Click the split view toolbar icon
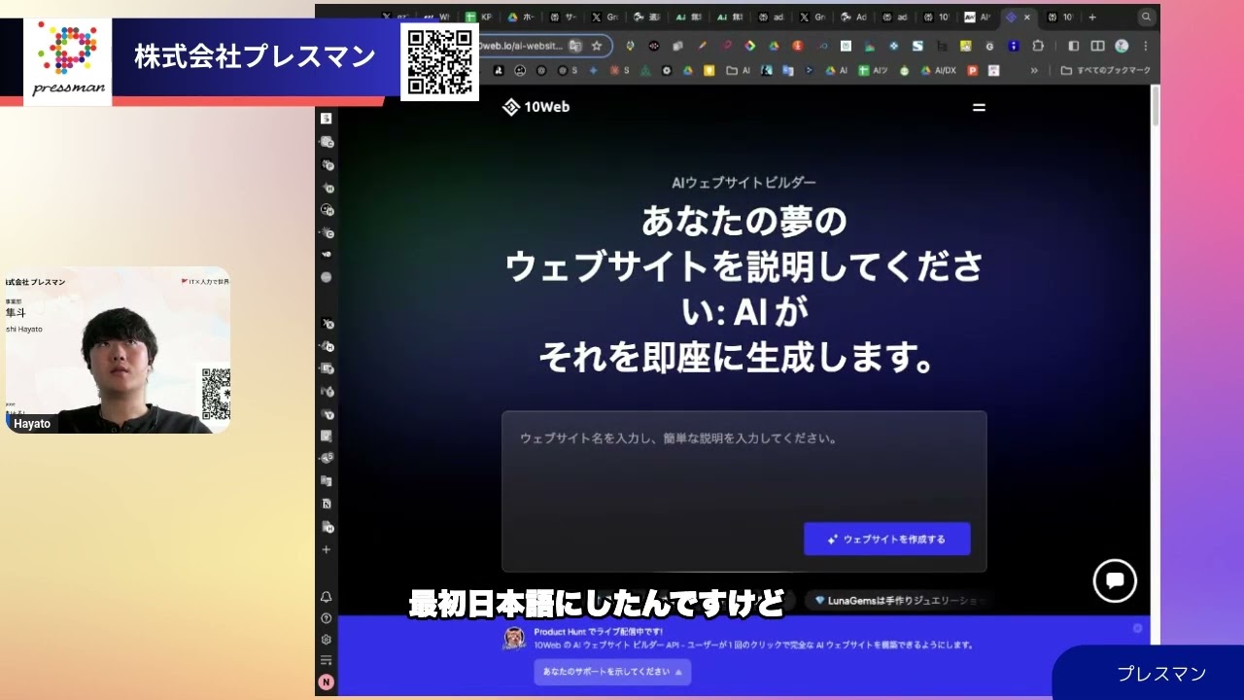 point(1097,46)
